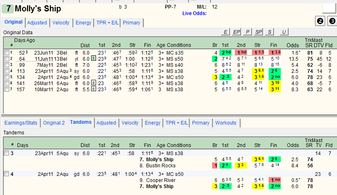Tick the checkbox for past race 4 (23Apr11)
The height and width of the screenshot is (195, 337).
7,71
